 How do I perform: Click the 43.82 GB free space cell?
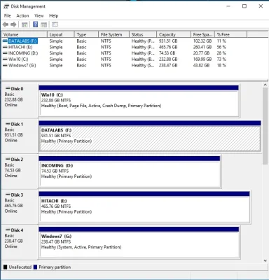coord(201,65)
